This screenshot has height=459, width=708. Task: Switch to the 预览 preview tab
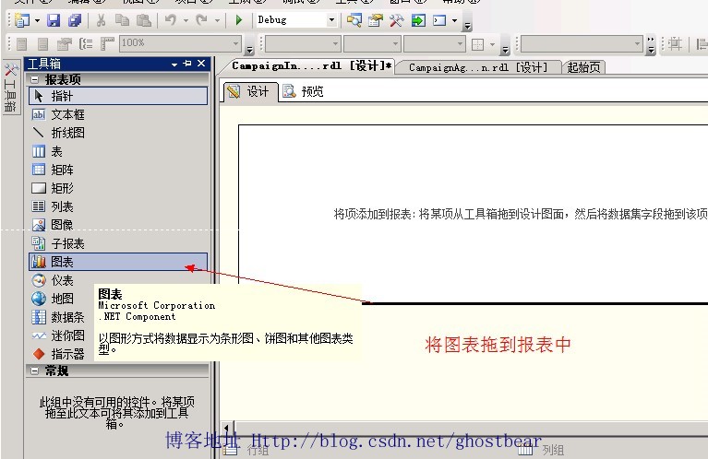pos(304,91)
